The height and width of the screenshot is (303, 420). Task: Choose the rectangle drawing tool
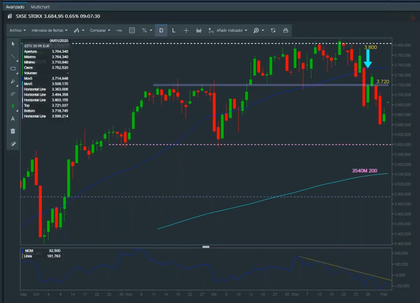(13, 69)
